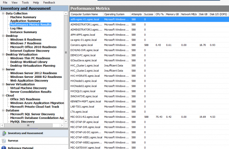Screen dimensions: 229x149
Task: Select the MIC-DC01-R2.sgmic.local row
Action: pos(149,117)
